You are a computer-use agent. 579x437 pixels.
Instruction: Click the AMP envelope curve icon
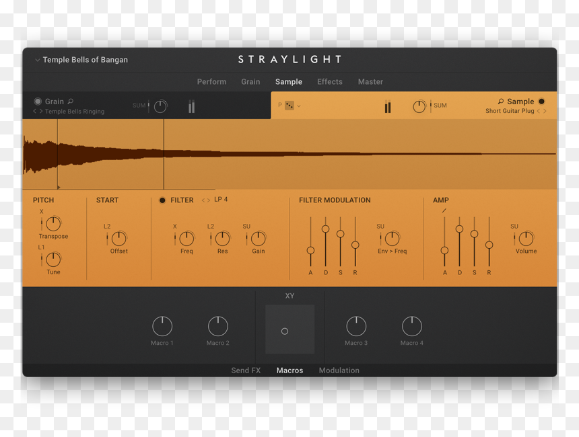pyautogui.click(x=444, y=210)
